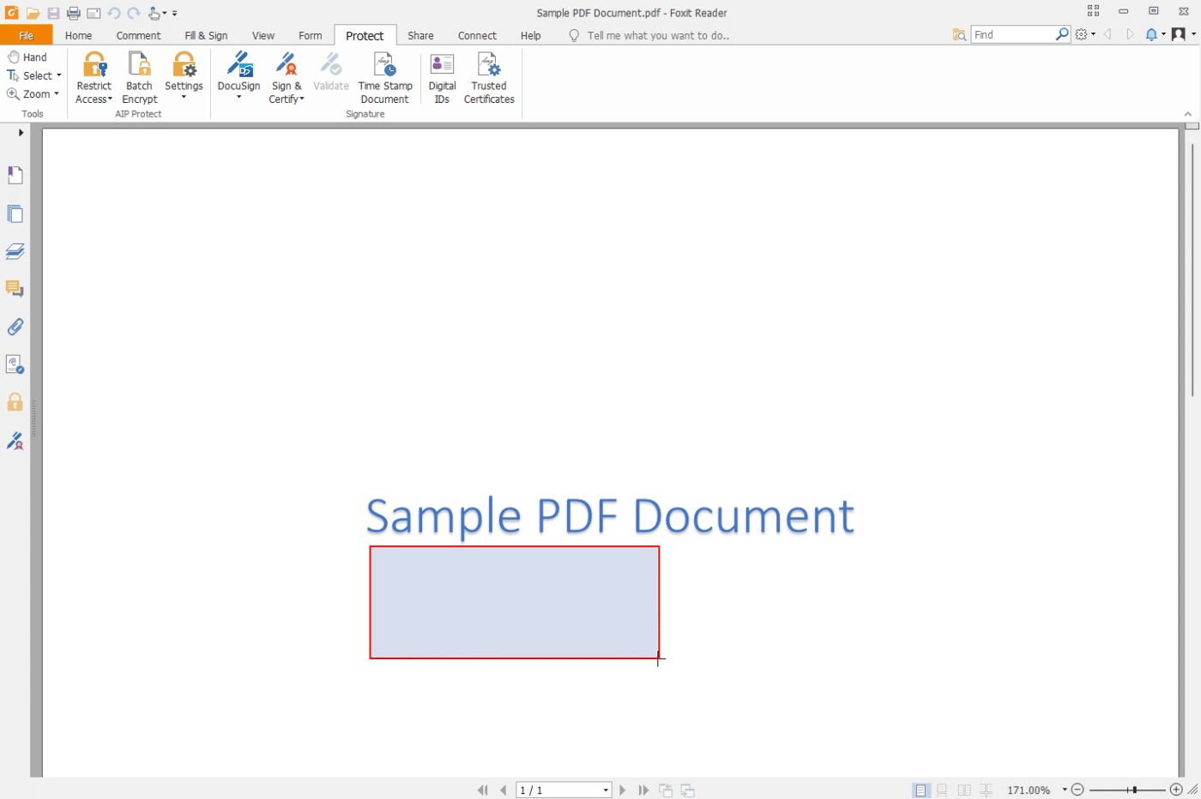The width and height of the screenshot is (1201, 799).
Task: Enable continuous scrolling view mode
Action: pos(943,790)
